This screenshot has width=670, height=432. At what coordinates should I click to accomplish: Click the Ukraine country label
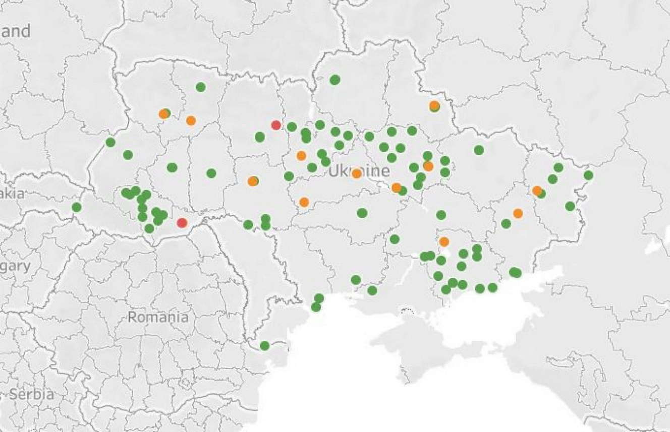coord(359,171)
